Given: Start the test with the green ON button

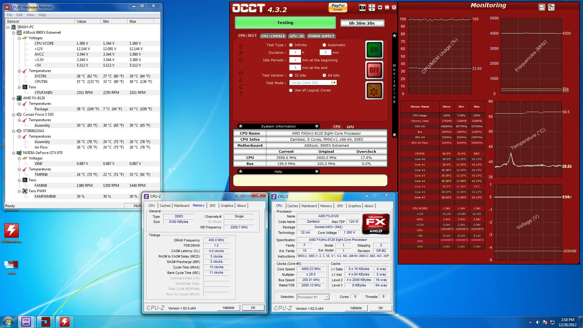Looking at the screenshot, I should (374, 50).
